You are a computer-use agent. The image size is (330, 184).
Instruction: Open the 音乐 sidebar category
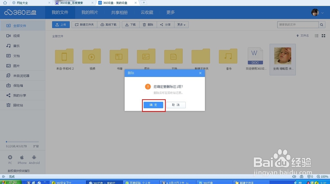(x=22, y=46)
